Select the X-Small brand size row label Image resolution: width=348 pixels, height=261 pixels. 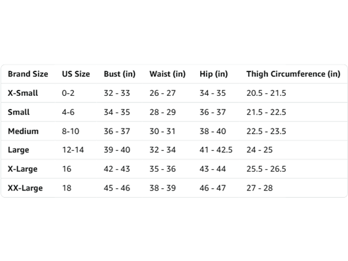coord(23,93)
